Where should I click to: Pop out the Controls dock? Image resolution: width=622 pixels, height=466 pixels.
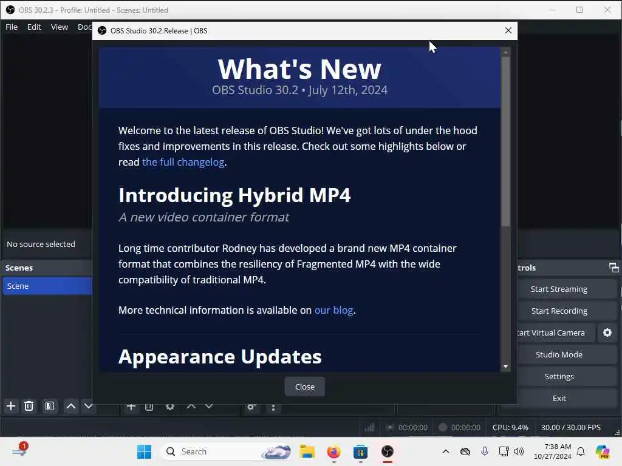tap(613, 268)
